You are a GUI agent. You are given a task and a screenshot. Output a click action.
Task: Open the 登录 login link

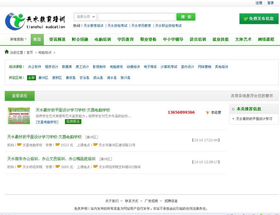click(270, 3)
